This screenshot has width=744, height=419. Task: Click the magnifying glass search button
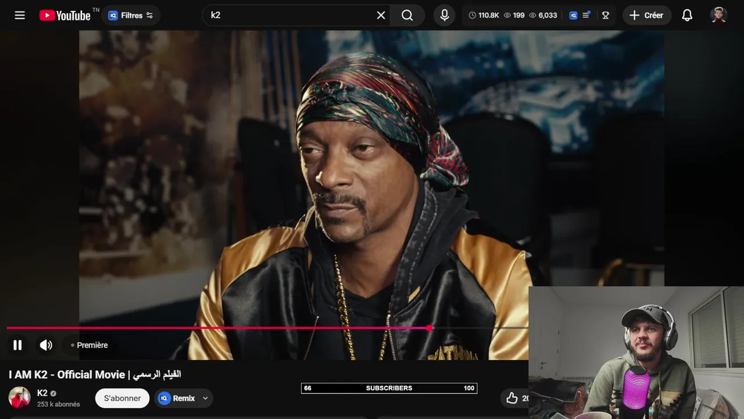click(x=407, y=15)
